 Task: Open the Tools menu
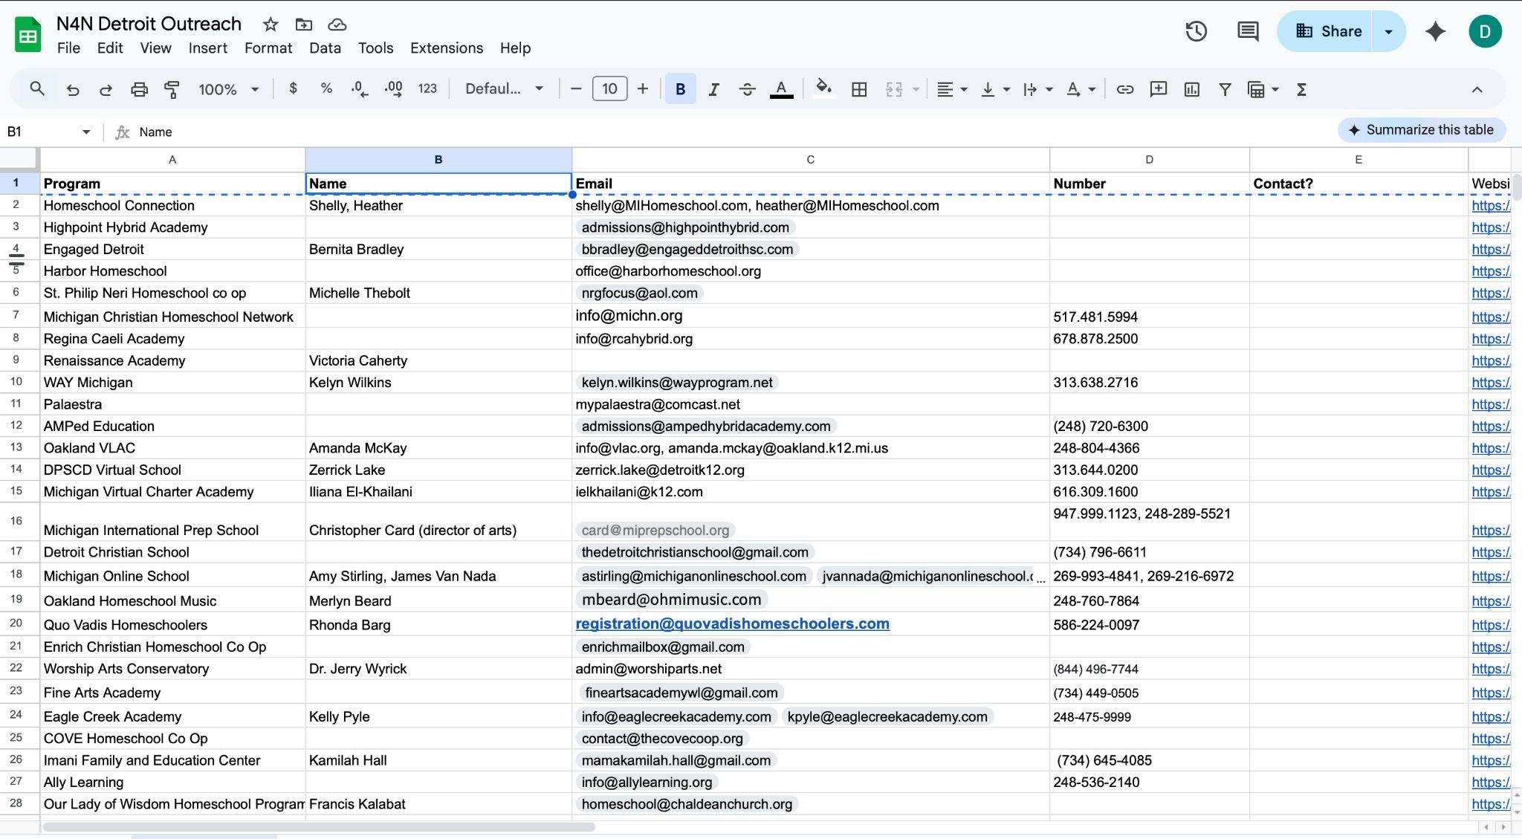point(376,48)
